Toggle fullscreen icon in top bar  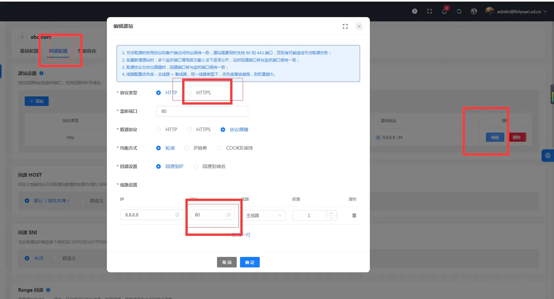coord(429,11)
